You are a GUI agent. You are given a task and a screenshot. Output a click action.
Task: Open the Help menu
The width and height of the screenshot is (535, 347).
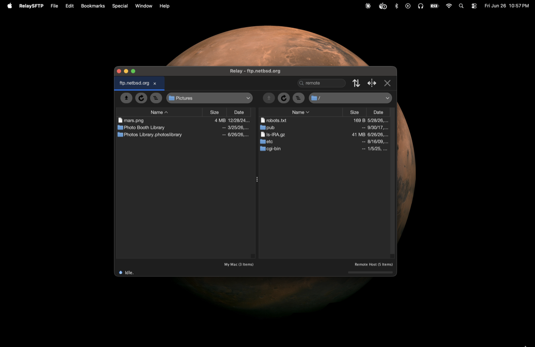click(x=165, y=6)
